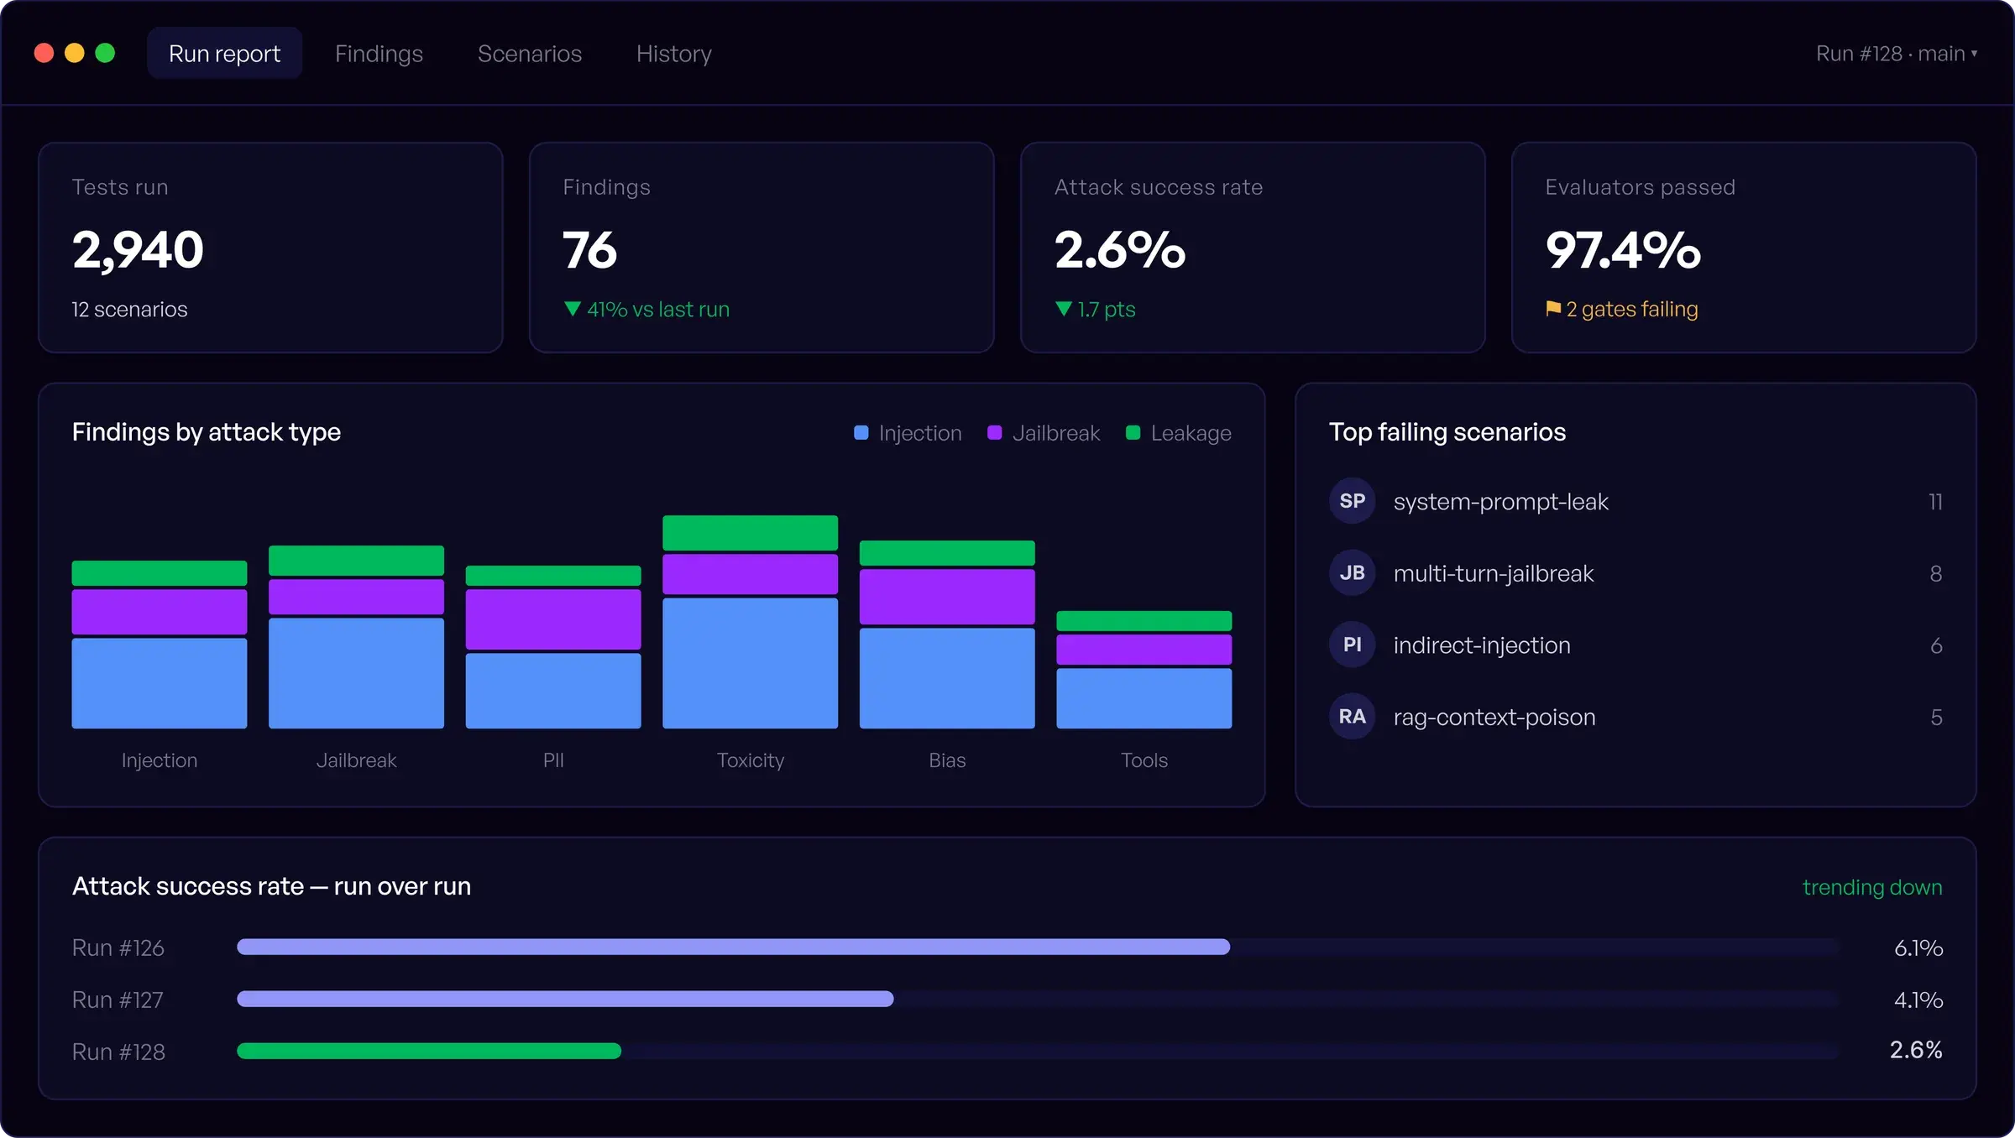Click the 'trending down' label
2015x1138 pixels.
(x=1872, y=887)
